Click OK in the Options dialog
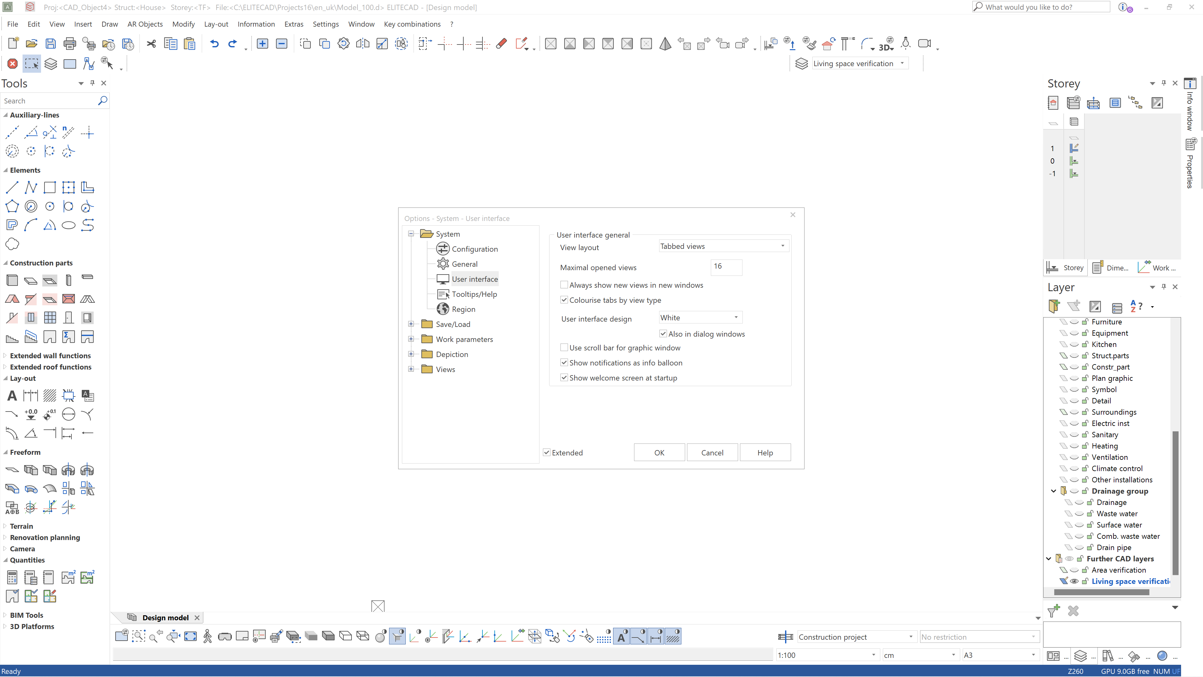 pos(659,452)
